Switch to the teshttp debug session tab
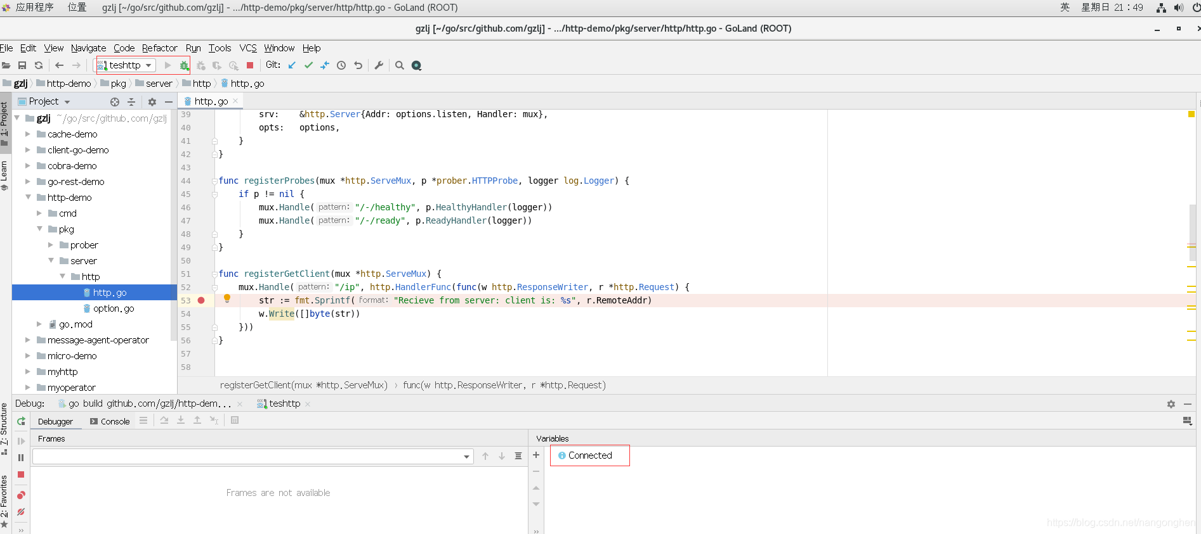1201x534 pixels. point(279,404)
